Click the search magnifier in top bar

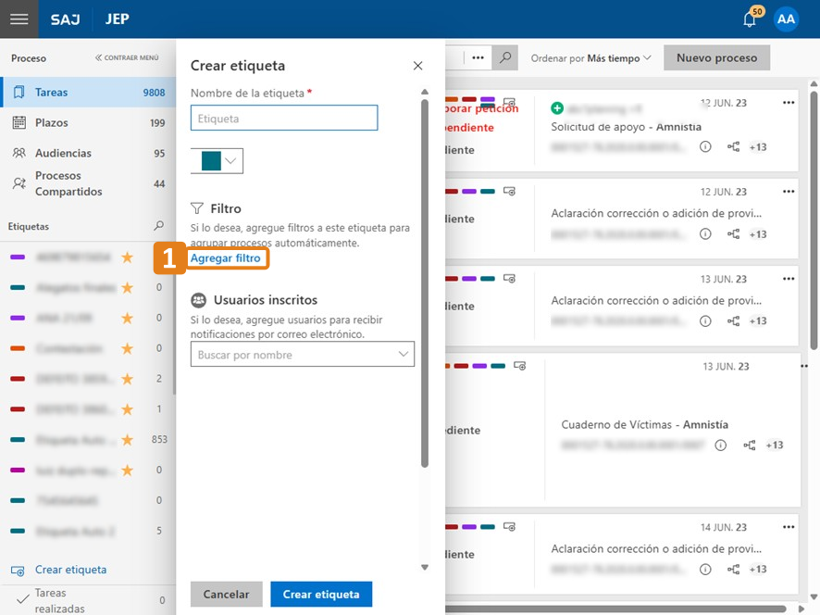point(504,57)
